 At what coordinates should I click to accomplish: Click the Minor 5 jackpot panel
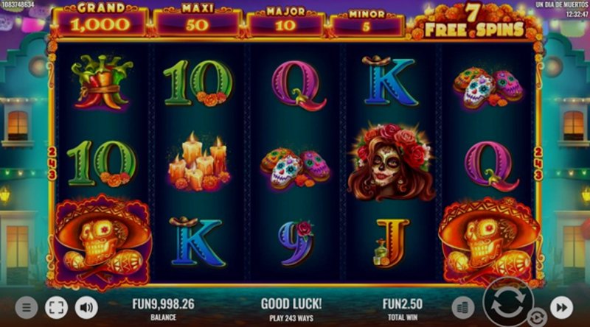point(366,24)
